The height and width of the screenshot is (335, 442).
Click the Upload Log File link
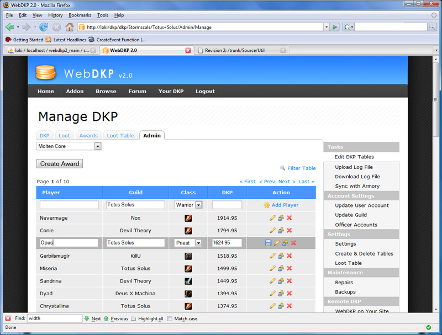pos(354,167)
